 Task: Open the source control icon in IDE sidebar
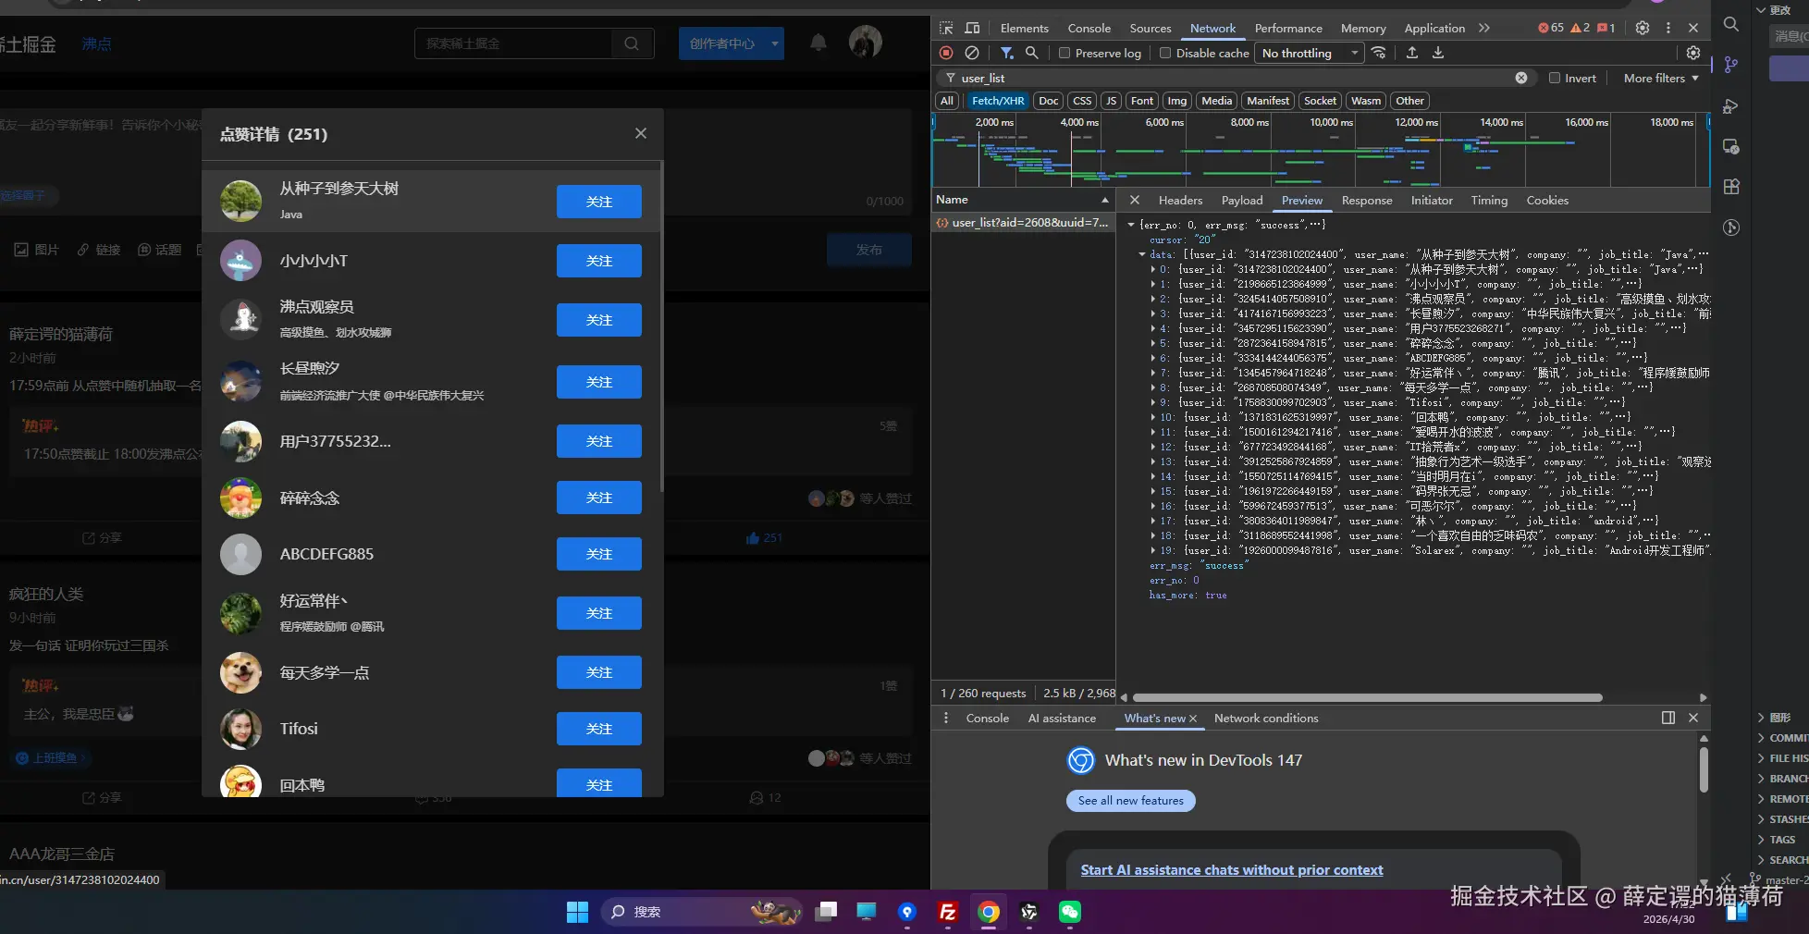[x=1731, y=65]
